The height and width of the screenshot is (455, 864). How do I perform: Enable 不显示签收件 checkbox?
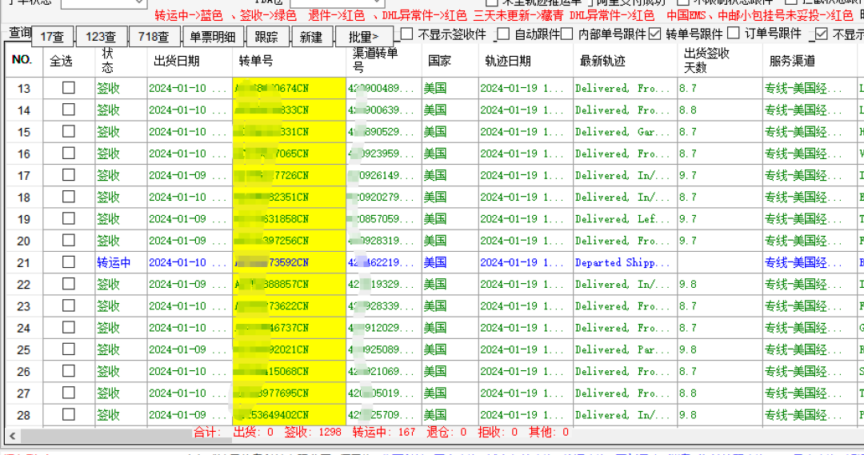coord(406,34)
